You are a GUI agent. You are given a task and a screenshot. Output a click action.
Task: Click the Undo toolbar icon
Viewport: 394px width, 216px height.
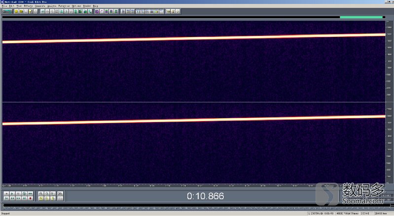tap(43, 11)
